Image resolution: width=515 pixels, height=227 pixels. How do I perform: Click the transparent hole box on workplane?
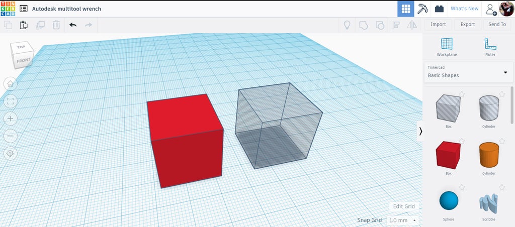pos(279,126)
